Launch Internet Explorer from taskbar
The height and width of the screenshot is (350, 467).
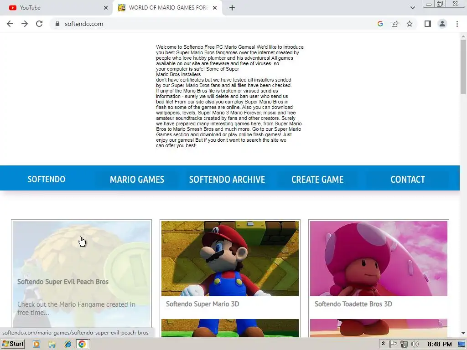click(x=68, y=345)
